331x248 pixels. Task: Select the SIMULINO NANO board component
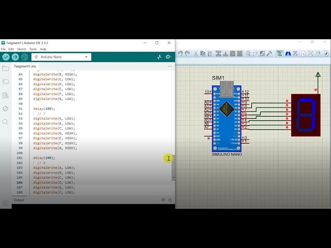tap(227, 118)
